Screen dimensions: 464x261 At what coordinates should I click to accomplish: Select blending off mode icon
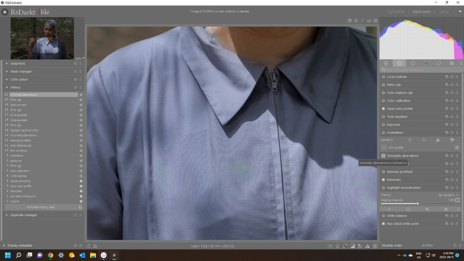(389, 209)
